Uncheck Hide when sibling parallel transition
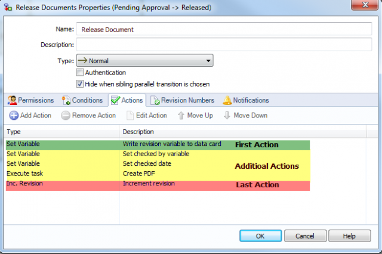Screen dimensions: 382x254 pyautogui.click(x=79, y=84)
